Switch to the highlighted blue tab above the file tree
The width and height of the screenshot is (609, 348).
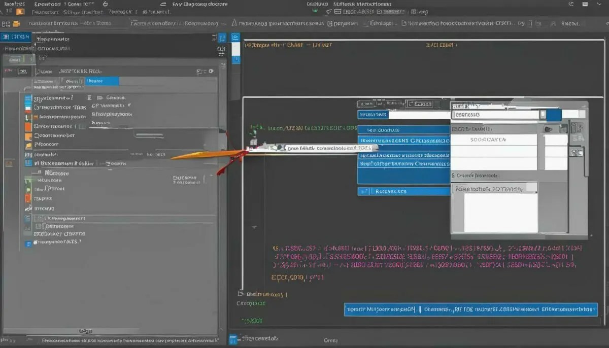101,81
